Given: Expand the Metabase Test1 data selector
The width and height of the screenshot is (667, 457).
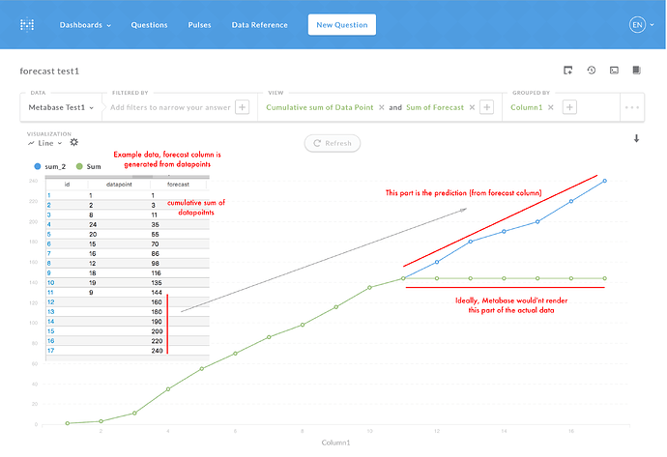Looking at the screenshot, I should click(61, 107).
